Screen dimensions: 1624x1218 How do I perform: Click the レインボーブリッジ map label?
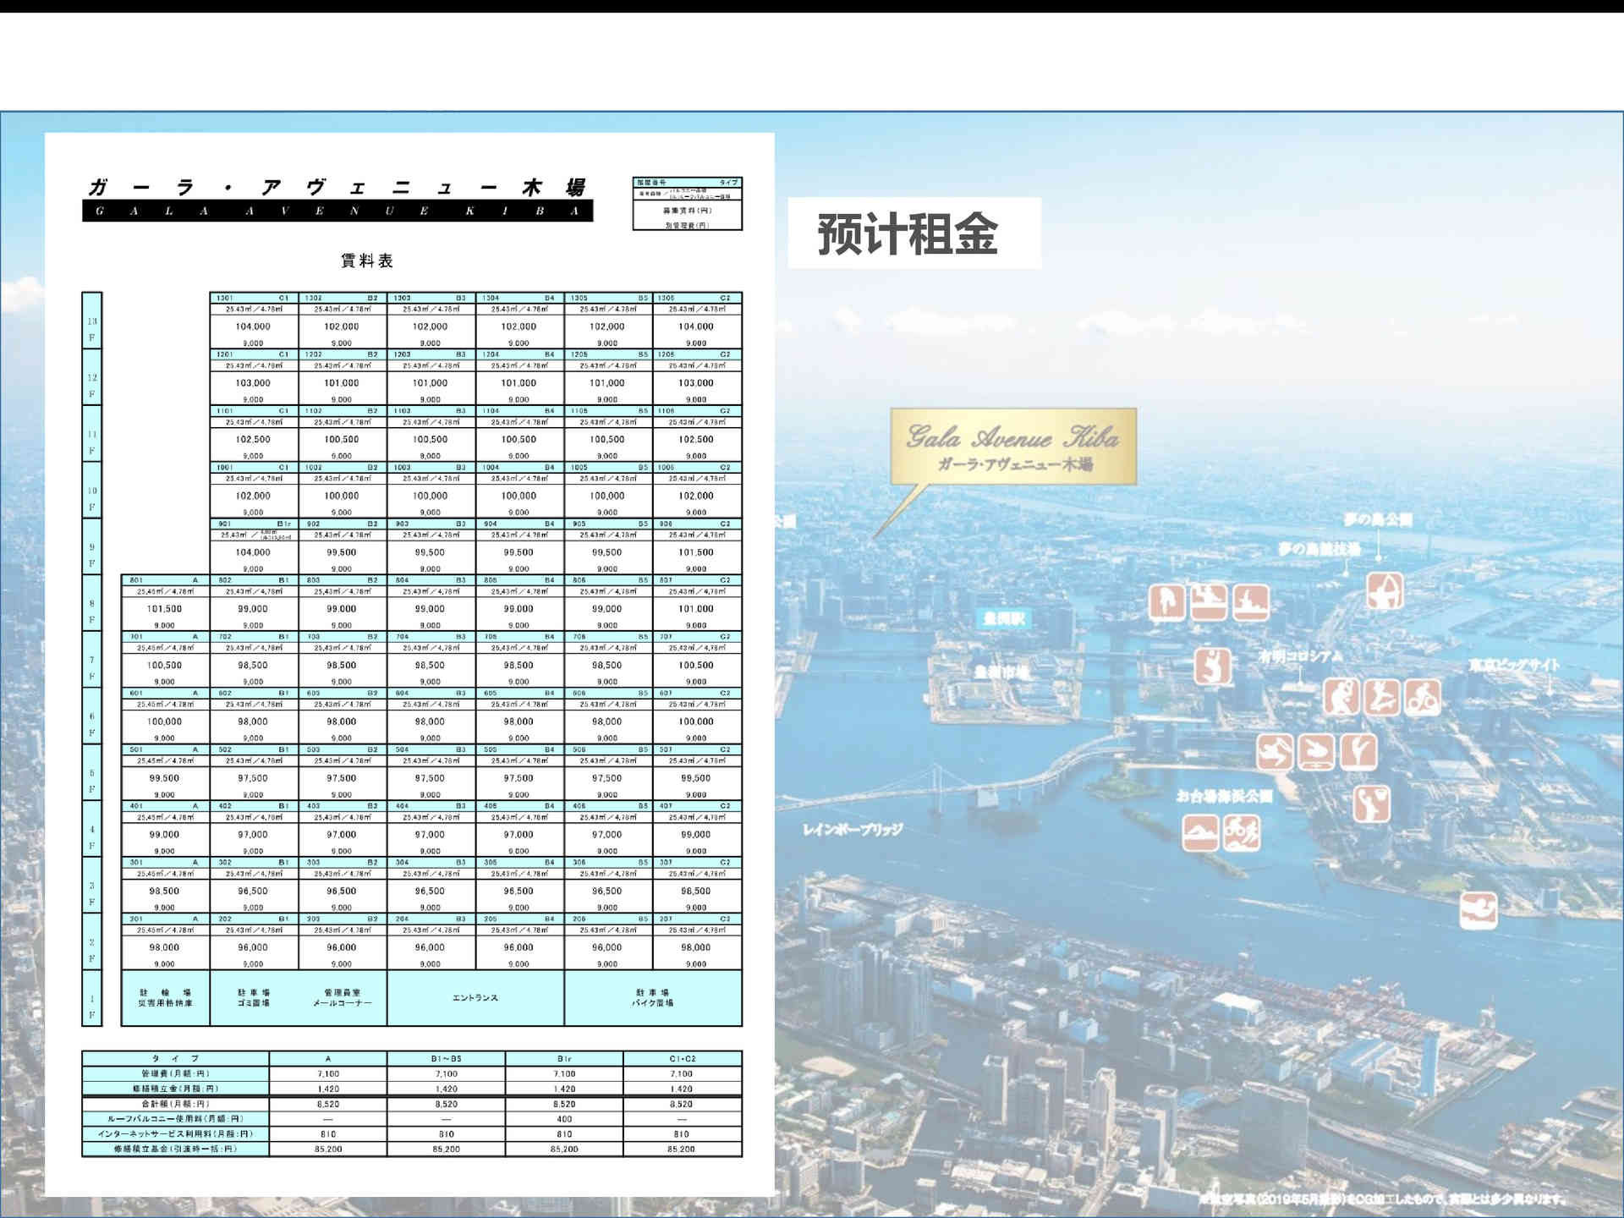point(853,830)
